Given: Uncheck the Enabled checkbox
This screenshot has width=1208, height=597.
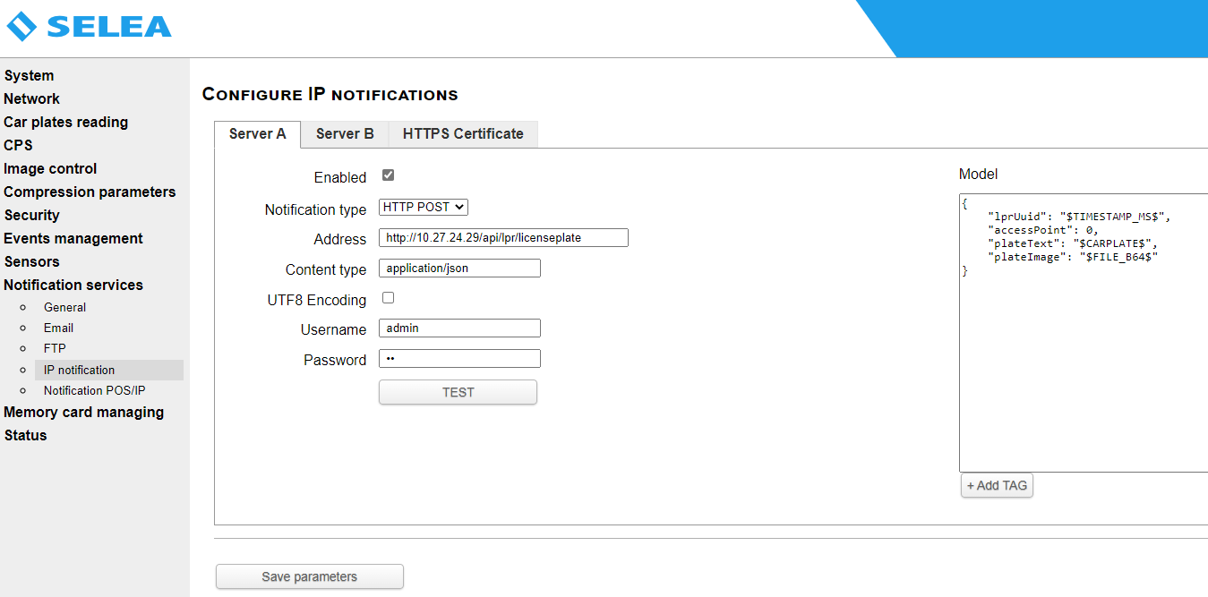Looking at the screenshot, I should [388, 175].
